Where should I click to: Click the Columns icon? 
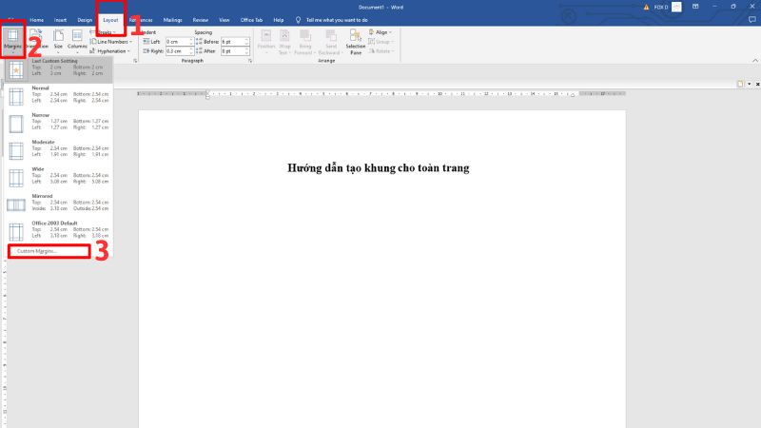tap(77, 38)
